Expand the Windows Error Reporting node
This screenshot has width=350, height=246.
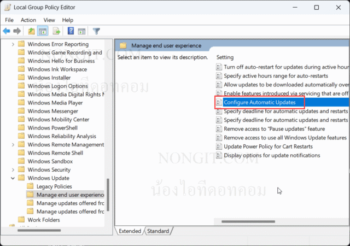click(13, 44)
